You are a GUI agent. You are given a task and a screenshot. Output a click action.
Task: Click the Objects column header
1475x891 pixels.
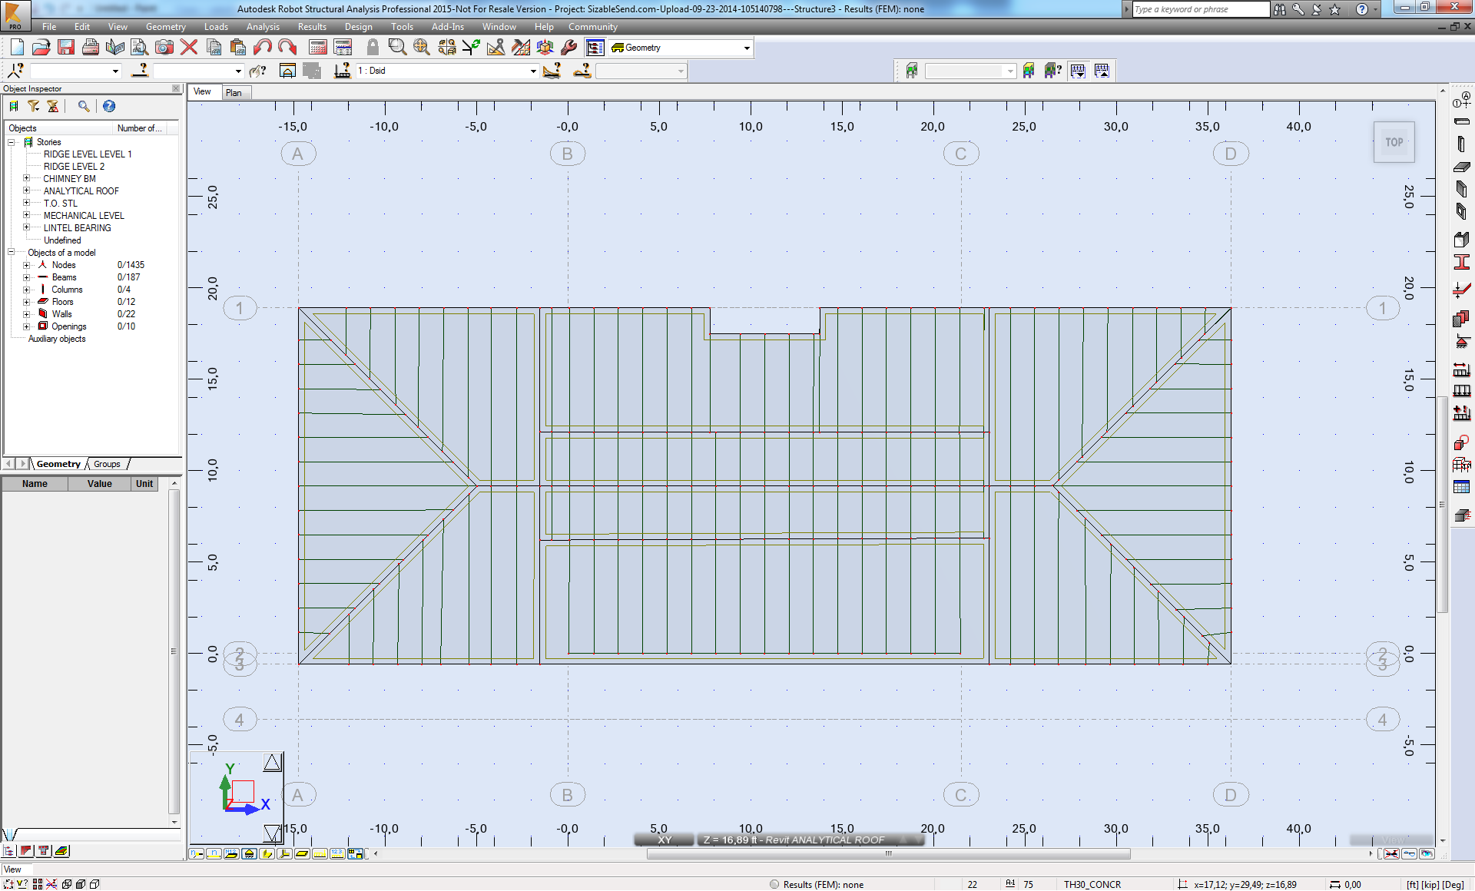pos(58,128)
